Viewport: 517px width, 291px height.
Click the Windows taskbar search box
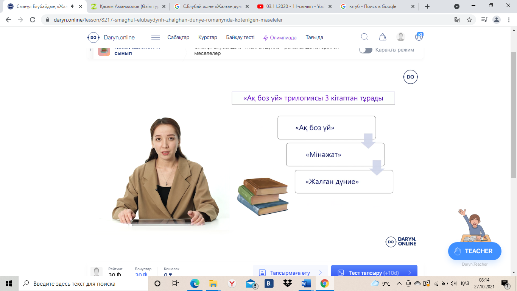tap(83, 283)
